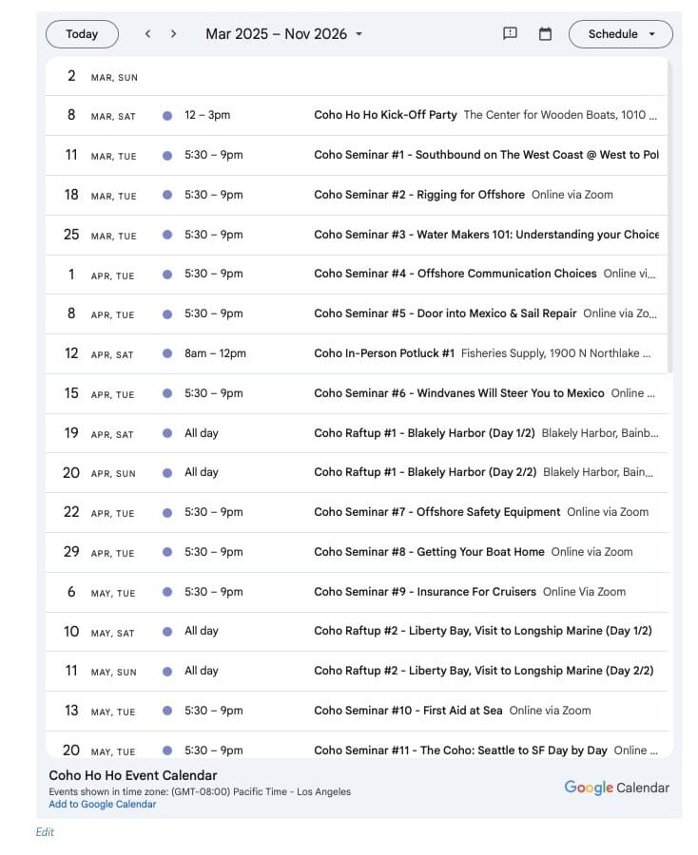Open Coho In-Person Potluck #1 event

(x=384, y=353)
